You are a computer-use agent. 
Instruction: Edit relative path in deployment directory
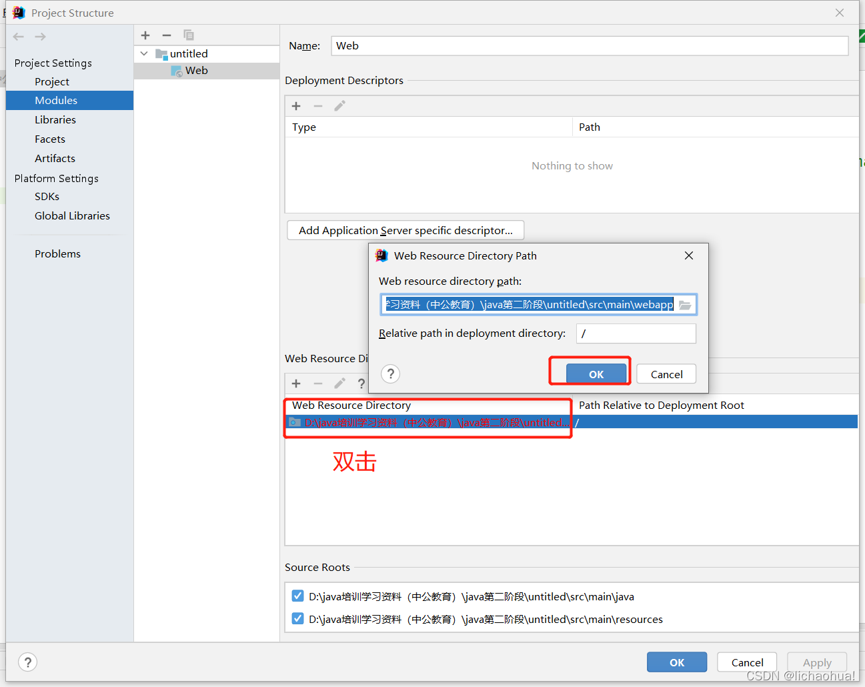coord(636,333)
